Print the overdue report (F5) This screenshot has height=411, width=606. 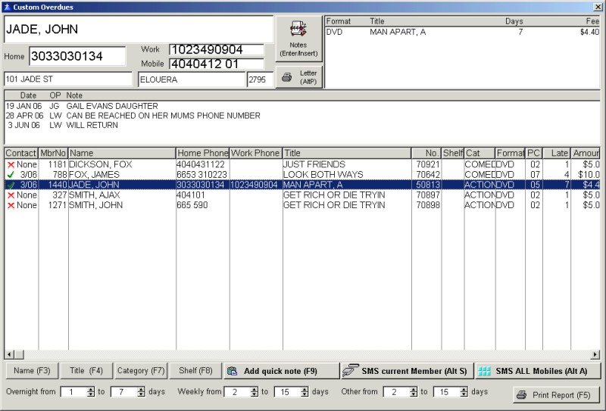555,394
